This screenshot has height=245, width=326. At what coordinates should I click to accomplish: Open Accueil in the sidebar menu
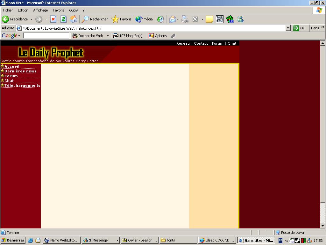tap(12, 66)
